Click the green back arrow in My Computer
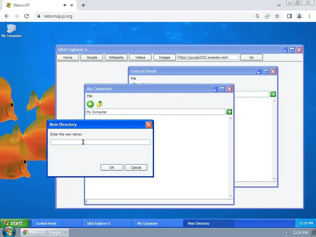Screen dimensions: 316x237 (x=90, y=104)
